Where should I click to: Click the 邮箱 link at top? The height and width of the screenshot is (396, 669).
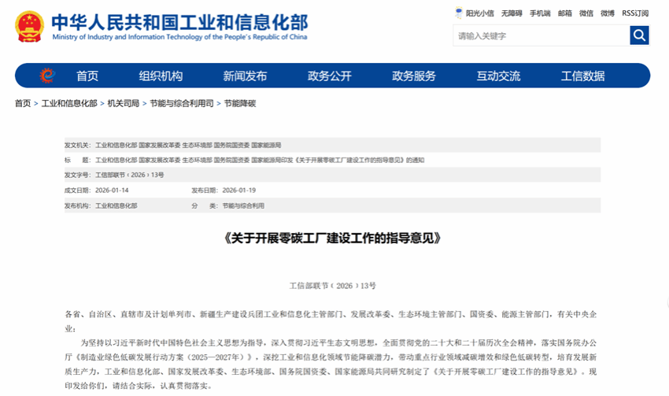coord(565,13)
